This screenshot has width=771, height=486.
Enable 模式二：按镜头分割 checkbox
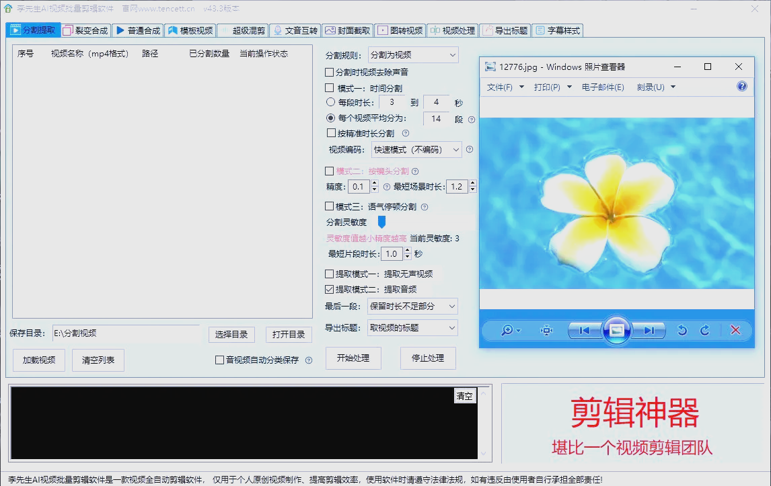pos(330,171)
